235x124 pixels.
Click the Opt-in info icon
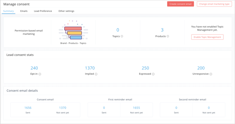[40, 74]
